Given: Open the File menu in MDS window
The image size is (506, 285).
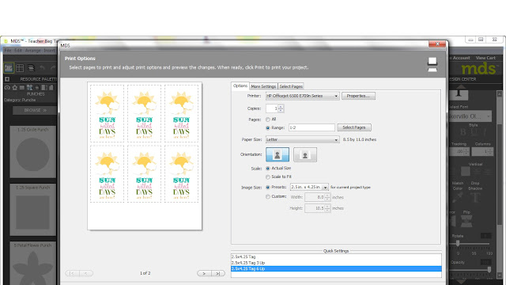Looking at the screenshot, I should (x=8, y=51).
